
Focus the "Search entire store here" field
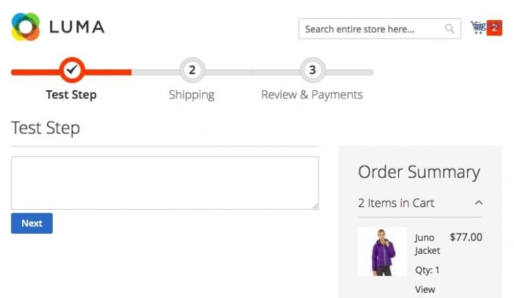[371, 29]
